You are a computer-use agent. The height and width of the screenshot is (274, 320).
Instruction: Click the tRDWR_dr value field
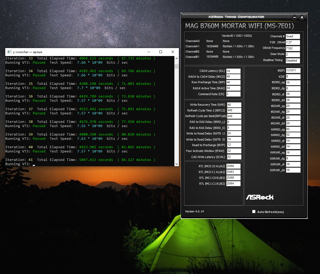tap(293, 118)
